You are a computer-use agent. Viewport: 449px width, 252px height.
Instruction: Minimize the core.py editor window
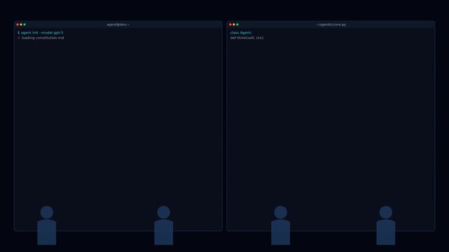pos(234,24)
